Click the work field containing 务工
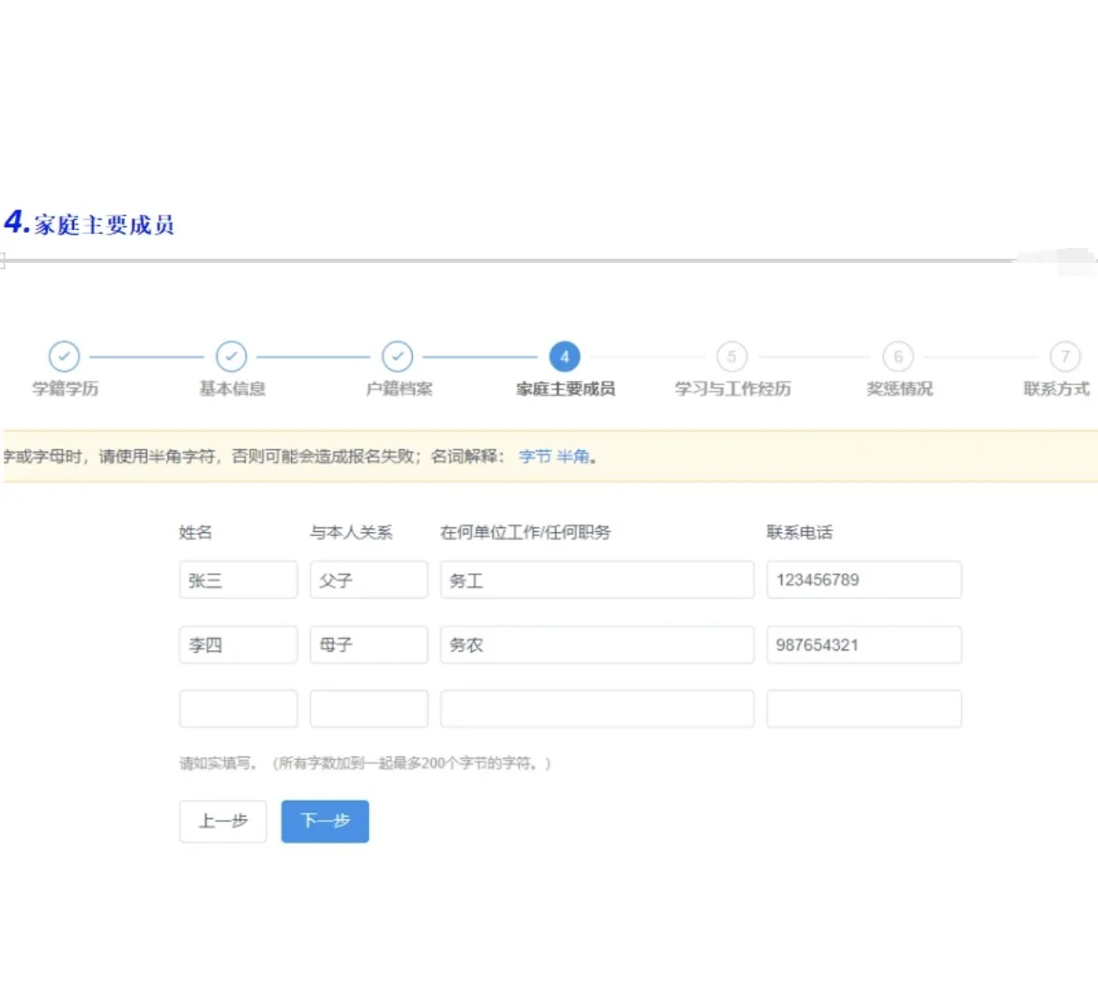 point(597,579)
